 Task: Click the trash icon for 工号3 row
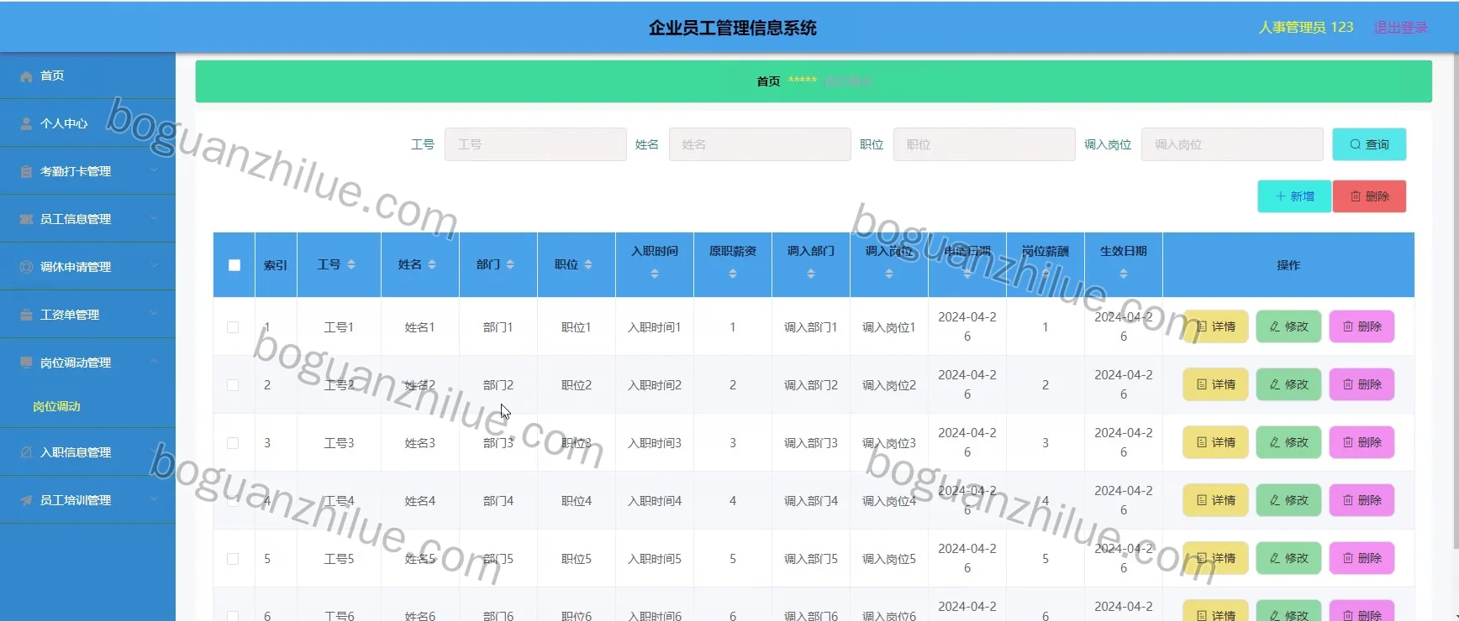click(x=1348, y=443)
